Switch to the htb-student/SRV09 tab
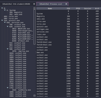Screen dimensions: 101x98 point(16,4)
